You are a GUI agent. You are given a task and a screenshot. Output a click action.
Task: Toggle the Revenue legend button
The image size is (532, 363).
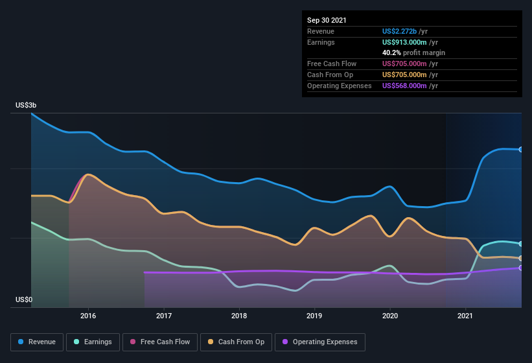coord(37,342)
